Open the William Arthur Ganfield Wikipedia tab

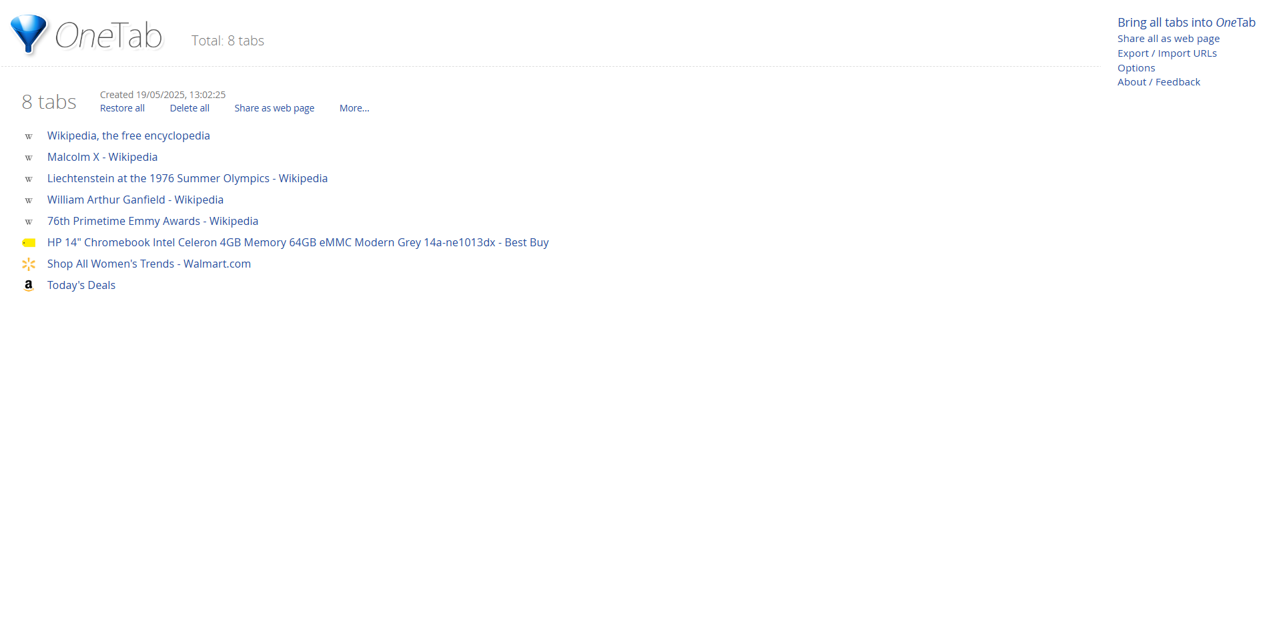[x=135, y=200]
